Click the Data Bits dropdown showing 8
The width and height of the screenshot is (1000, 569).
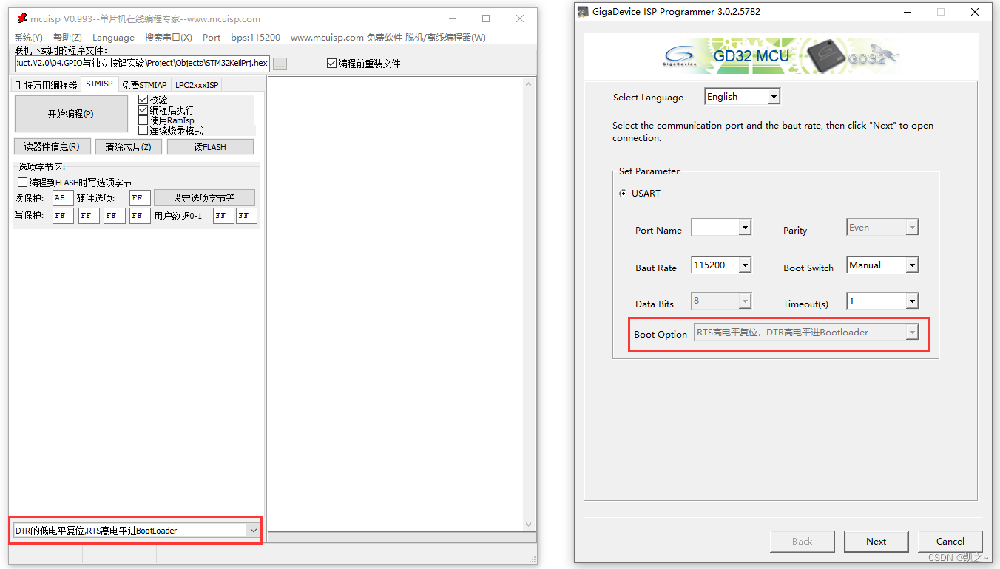pyautogui.click(x=721, y=301)
